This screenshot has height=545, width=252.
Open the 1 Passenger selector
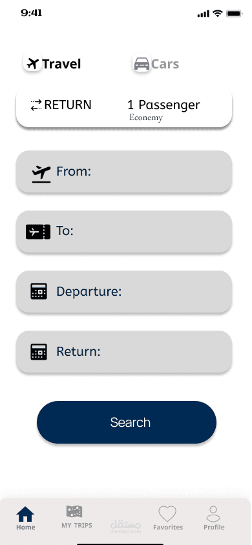[163, 105]
